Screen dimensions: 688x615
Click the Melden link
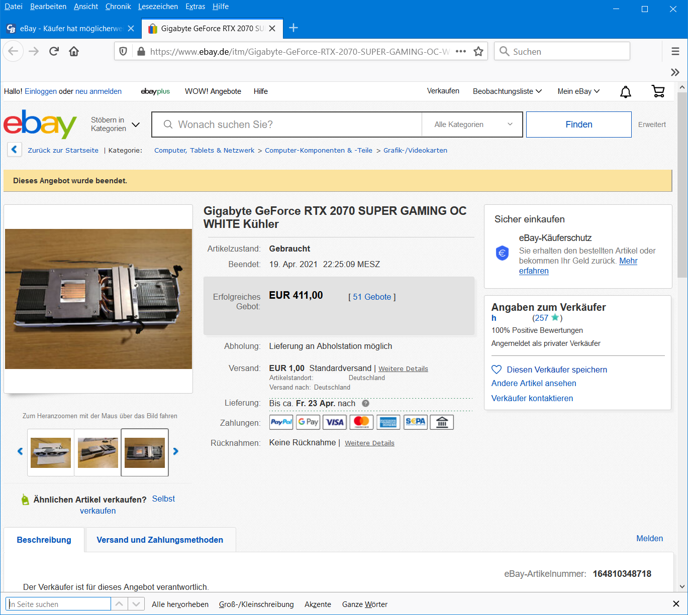click(649, 538)
